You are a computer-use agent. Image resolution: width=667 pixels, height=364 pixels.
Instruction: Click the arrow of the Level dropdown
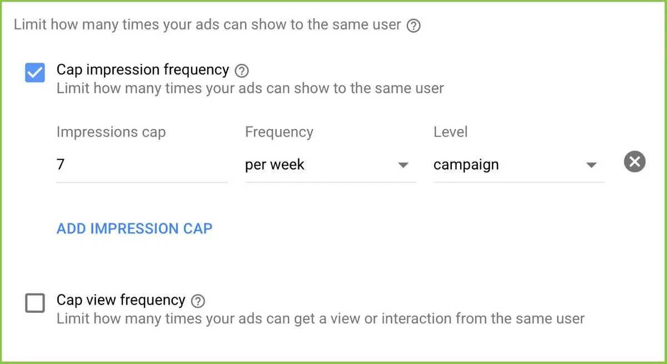click(591, 165)
